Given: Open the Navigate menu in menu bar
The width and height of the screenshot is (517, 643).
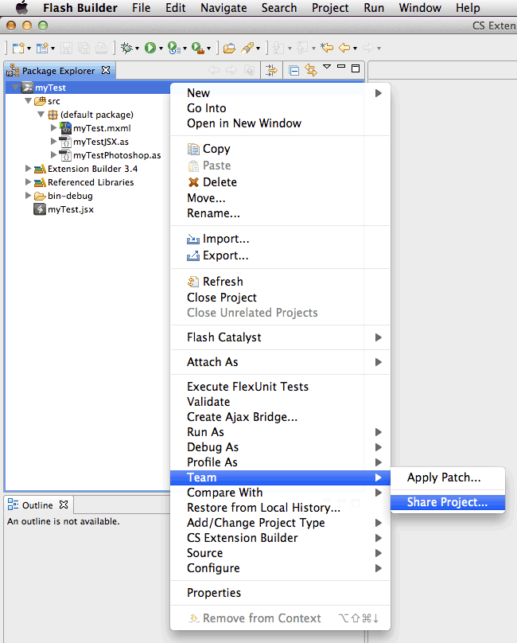Looking at the screenshot, I should 224,8.
